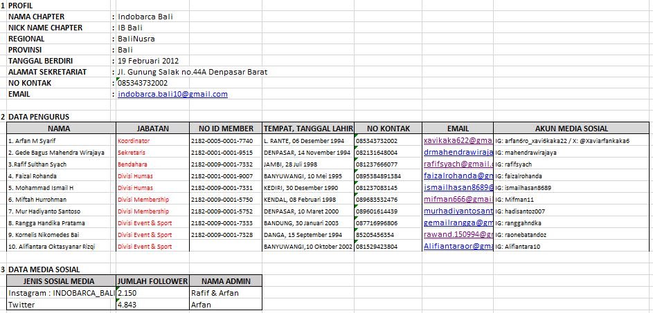Select the Sekretaris position cell
653x313 pixels.
[x=153, y=152]
